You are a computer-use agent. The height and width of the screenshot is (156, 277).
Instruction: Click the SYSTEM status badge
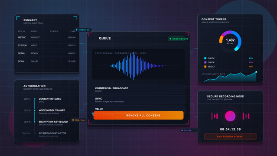click(x=189, y=130)
